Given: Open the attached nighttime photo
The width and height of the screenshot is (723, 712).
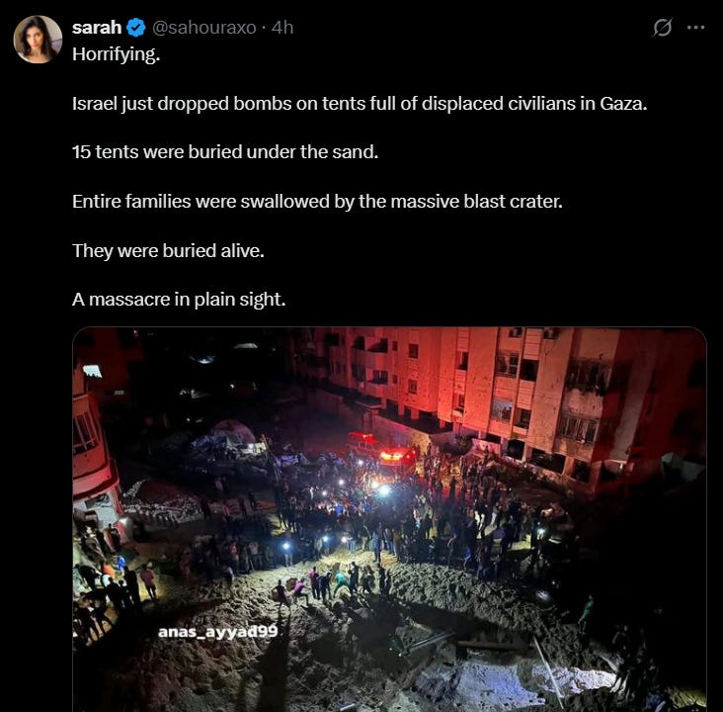Looking at the screenshot, I should (x=389, y=519).
